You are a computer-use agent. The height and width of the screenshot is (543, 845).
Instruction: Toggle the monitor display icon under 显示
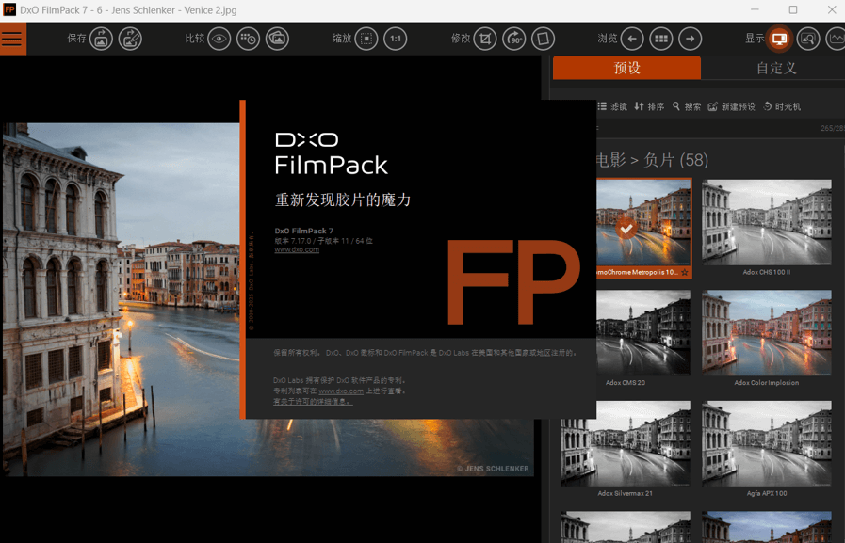pyautogui.click(x=779, y=39)
